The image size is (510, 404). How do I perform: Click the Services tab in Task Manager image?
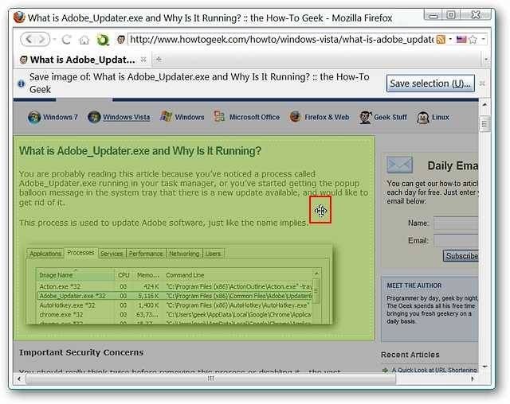pyautogui.click(x=112, y=254)
